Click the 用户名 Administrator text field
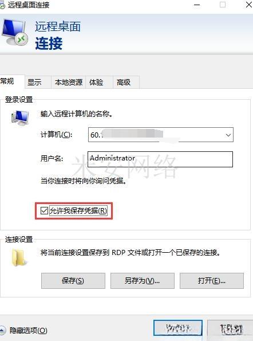Viewport: 253px width, 341px height. pyautogui.click(x=160, y=159)
